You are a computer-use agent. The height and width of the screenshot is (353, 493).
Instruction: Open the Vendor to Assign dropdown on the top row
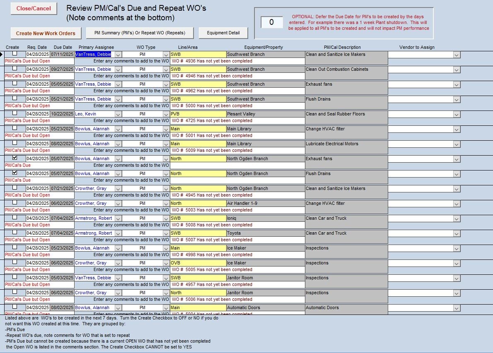click(x=457, y=54)
